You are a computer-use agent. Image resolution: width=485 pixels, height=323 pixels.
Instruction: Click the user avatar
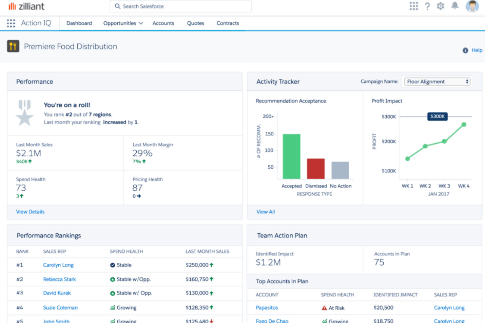[472, 6]
